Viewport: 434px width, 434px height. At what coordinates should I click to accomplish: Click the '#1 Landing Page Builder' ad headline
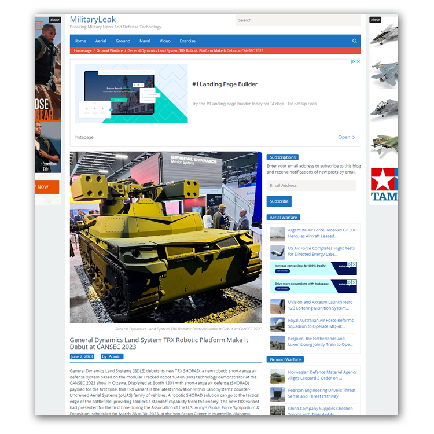[x=225, y=84]
